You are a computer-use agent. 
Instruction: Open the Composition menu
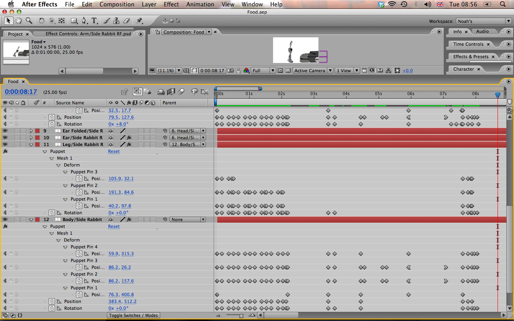point(117,4)
